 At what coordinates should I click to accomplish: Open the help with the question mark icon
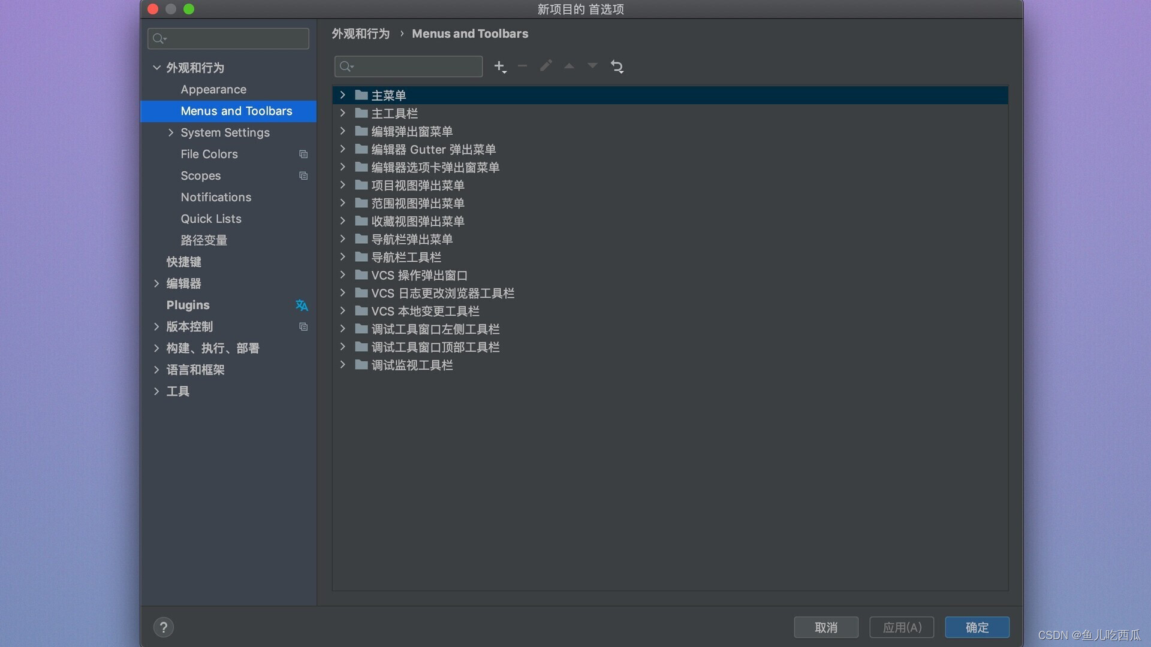(x=164, y=627)
